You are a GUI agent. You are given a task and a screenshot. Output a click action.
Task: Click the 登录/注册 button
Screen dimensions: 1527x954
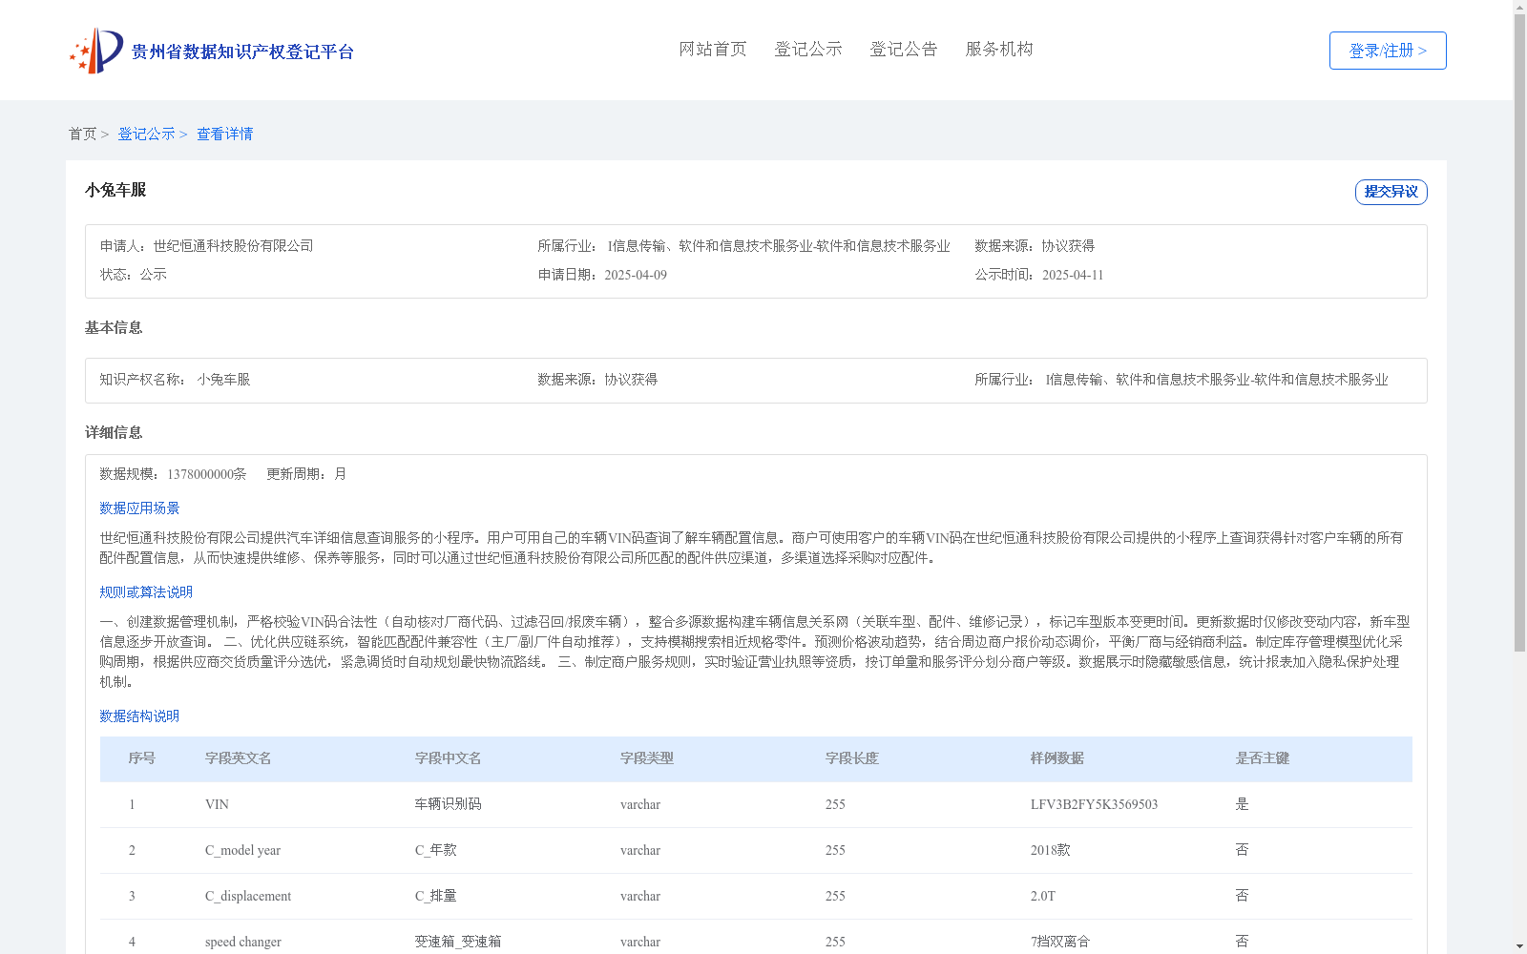(x=1388, y=51)
